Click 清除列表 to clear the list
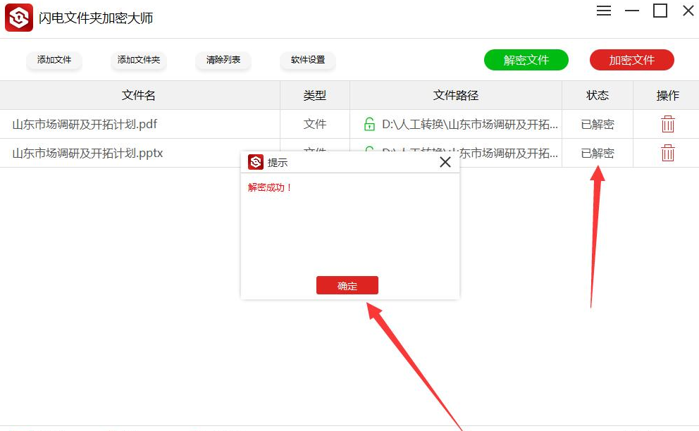699x431 pixels. point(223,60)
